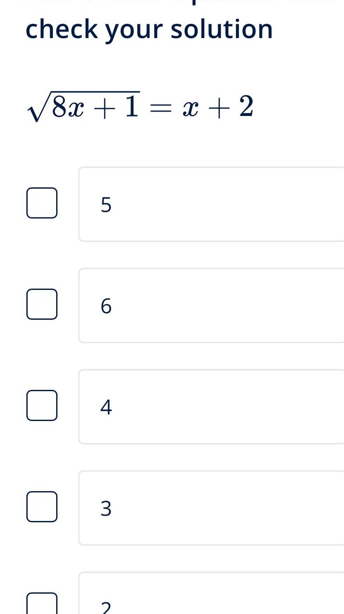The height and width of the screenshot is (614, 344).
Task: Click the text reading check your solution
Action: 149,29
